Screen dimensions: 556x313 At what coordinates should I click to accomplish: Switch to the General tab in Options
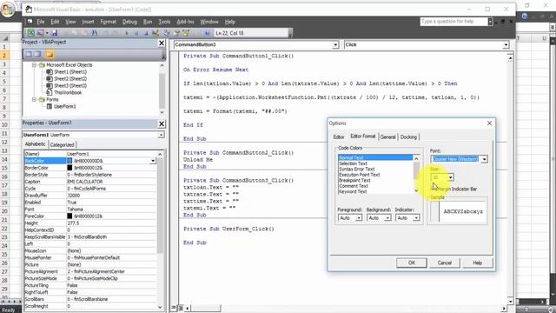pos(388,137)
